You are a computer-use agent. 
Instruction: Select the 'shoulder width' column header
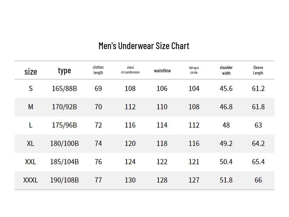[226, 70]
